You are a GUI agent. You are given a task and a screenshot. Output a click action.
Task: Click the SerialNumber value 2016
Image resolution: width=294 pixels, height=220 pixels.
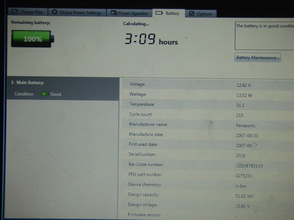(x=240, y=156)
